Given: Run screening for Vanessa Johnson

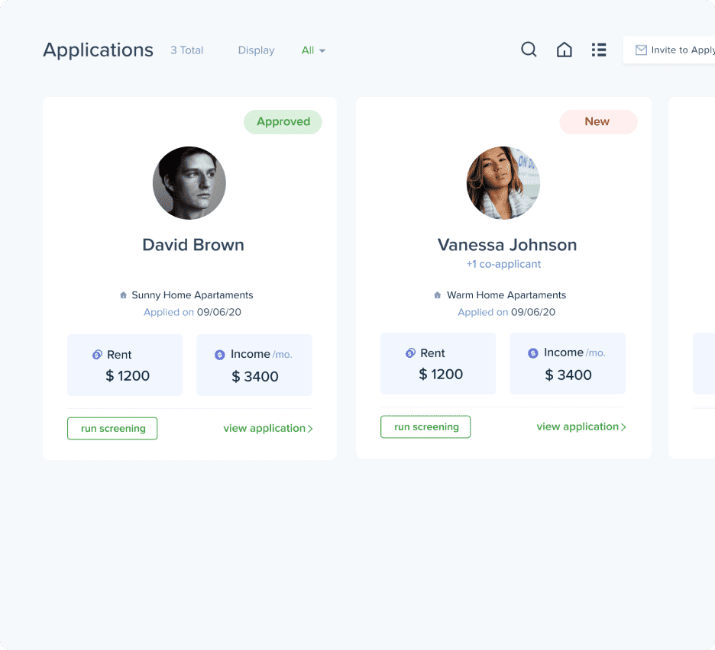Looking at the screenshot, I should pos(425,427).
